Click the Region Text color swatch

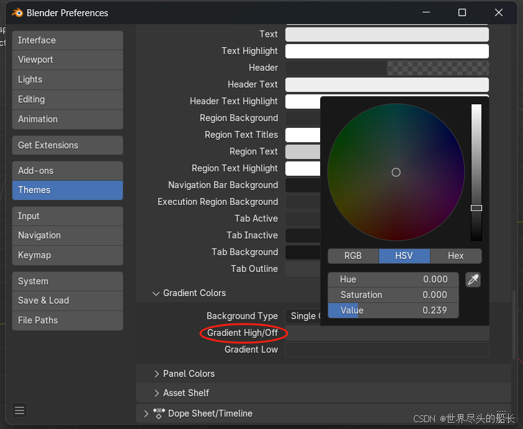point(303,151)
